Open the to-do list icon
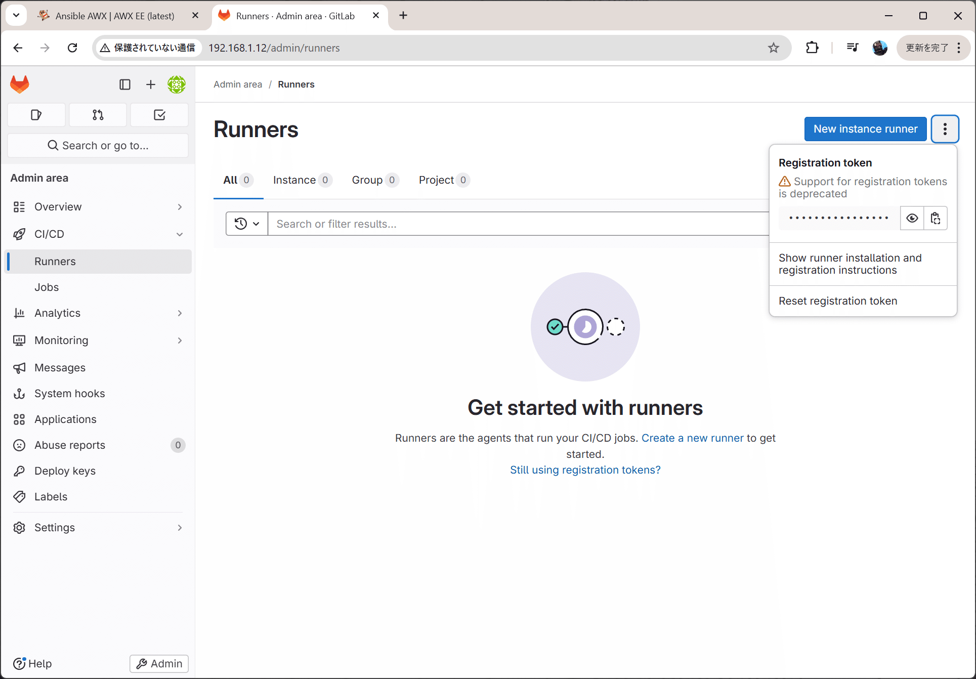Screen dimensions: 976x679 (x=159, y=115)
